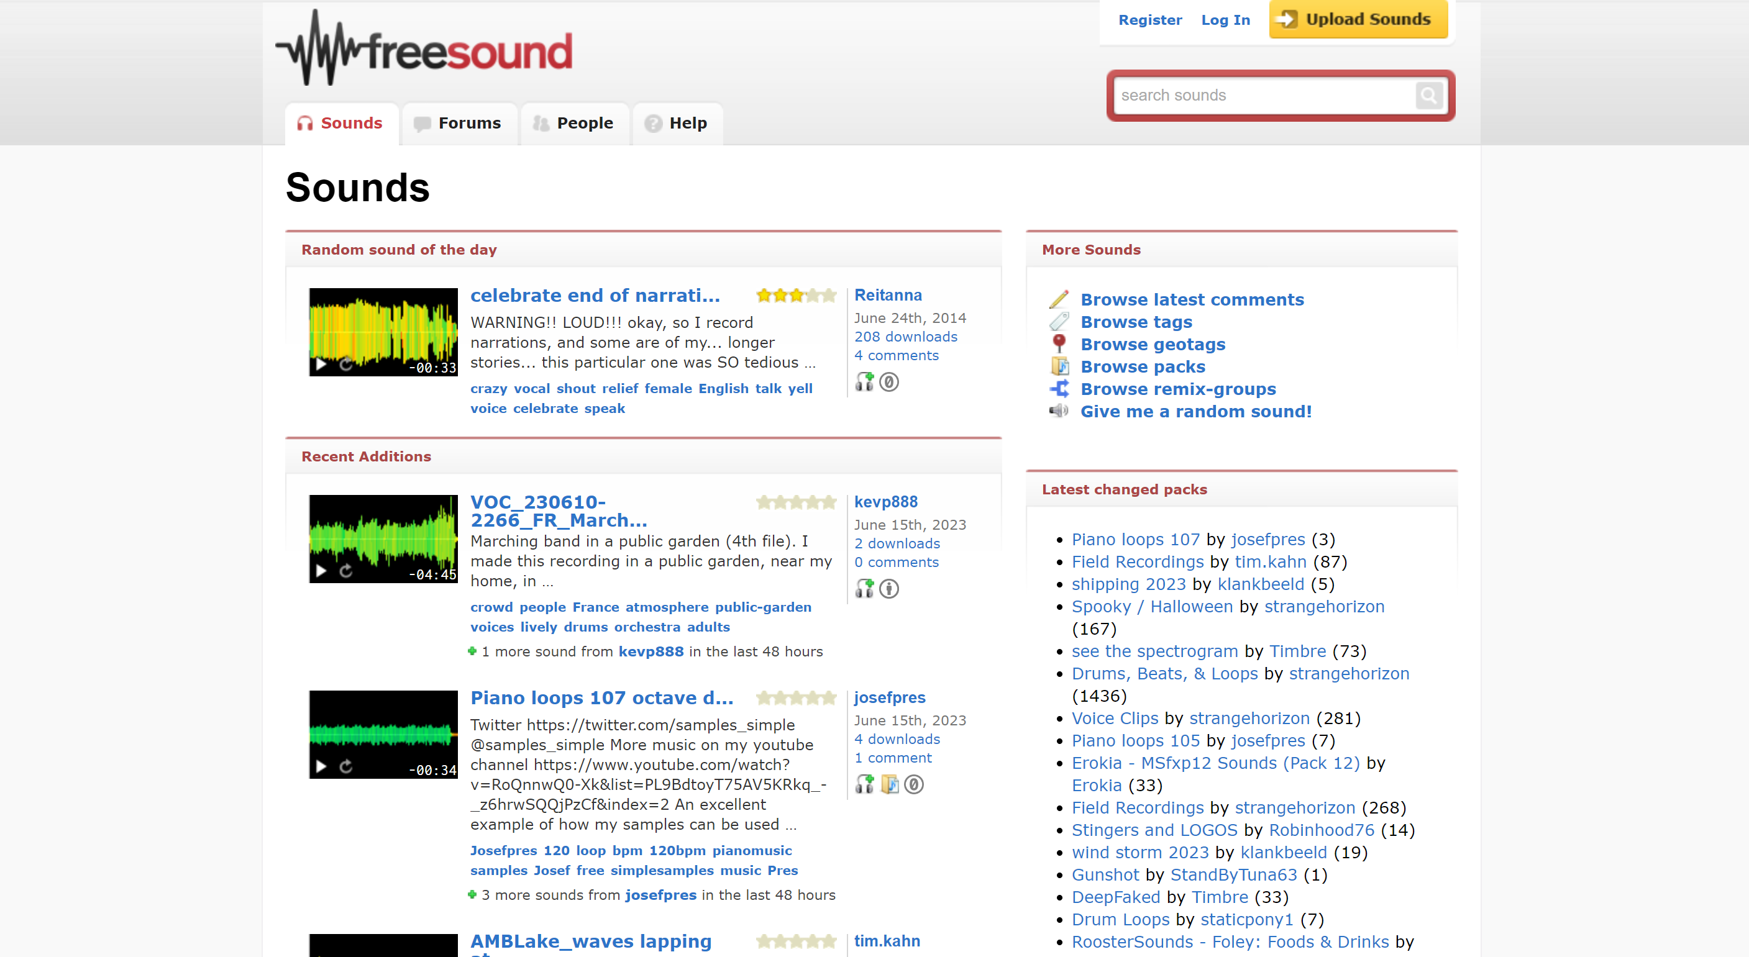Click the remix icon beside Browse remix-groups
The image size is (1749, 957).
(1059, 388)
